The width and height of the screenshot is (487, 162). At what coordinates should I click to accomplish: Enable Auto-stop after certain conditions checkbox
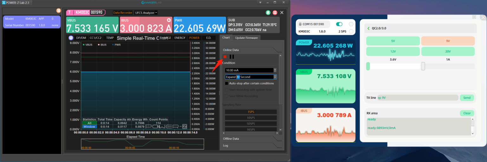tap(226, 83)
